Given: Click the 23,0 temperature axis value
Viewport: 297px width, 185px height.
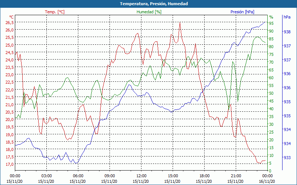Looking at the screenshot, I should (10, 75).
